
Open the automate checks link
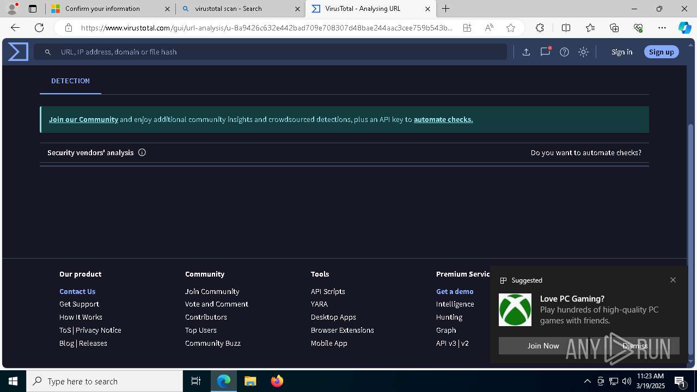(443, 119)
